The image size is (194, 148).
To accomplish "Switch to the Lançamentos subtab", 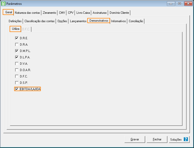I will tap(78, 21).
